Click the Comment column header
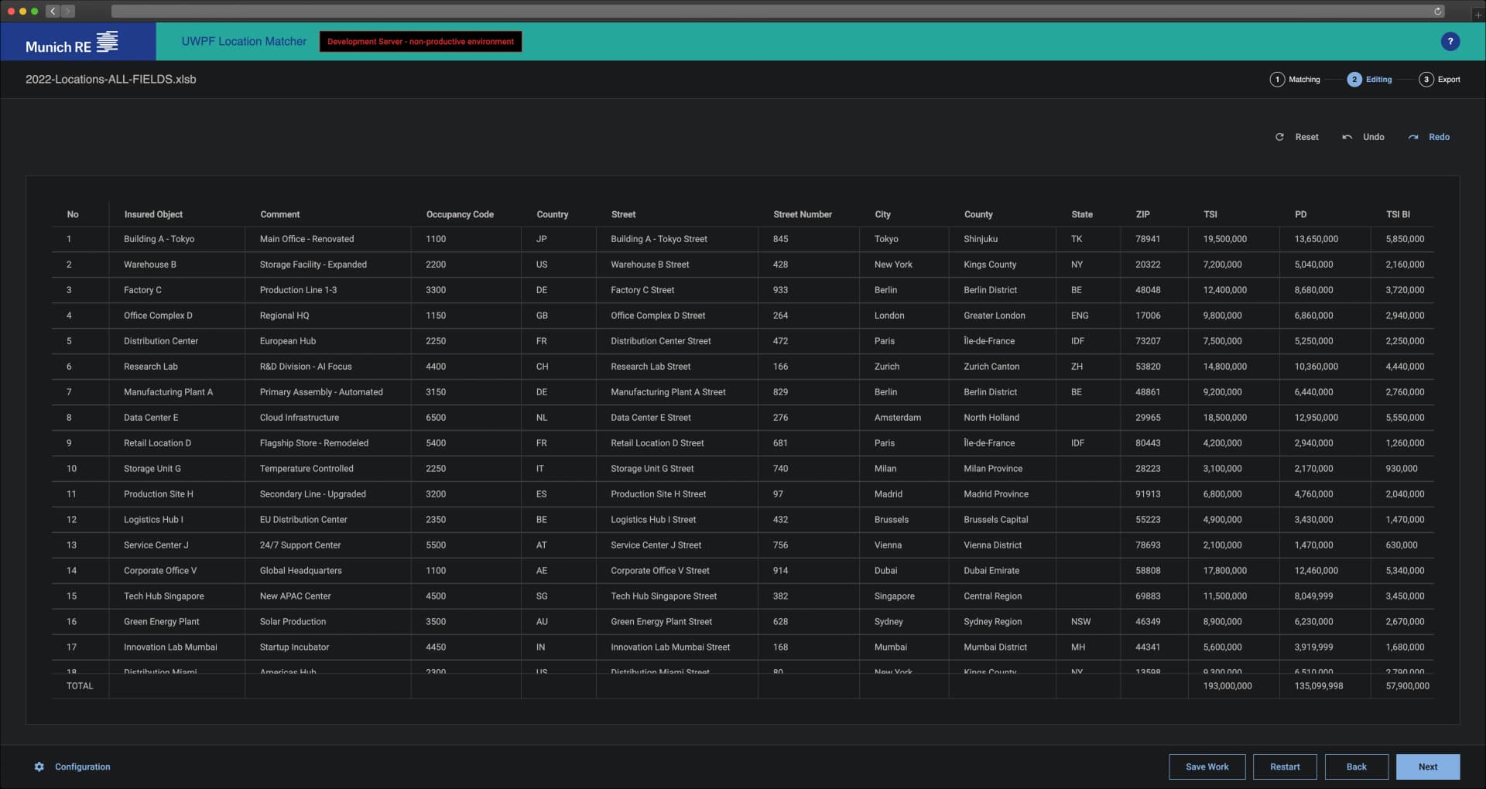The width and height of the screenshot is (1486, 789). click(280, 214)
